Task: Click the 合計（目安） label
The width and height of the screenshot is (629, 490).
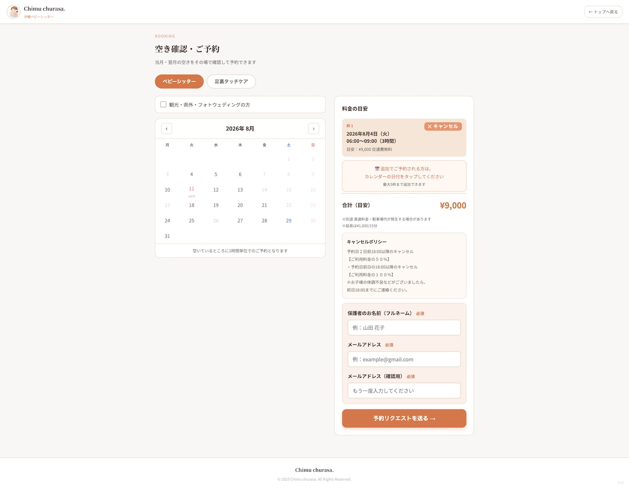Action: click(x=357, y=205)
